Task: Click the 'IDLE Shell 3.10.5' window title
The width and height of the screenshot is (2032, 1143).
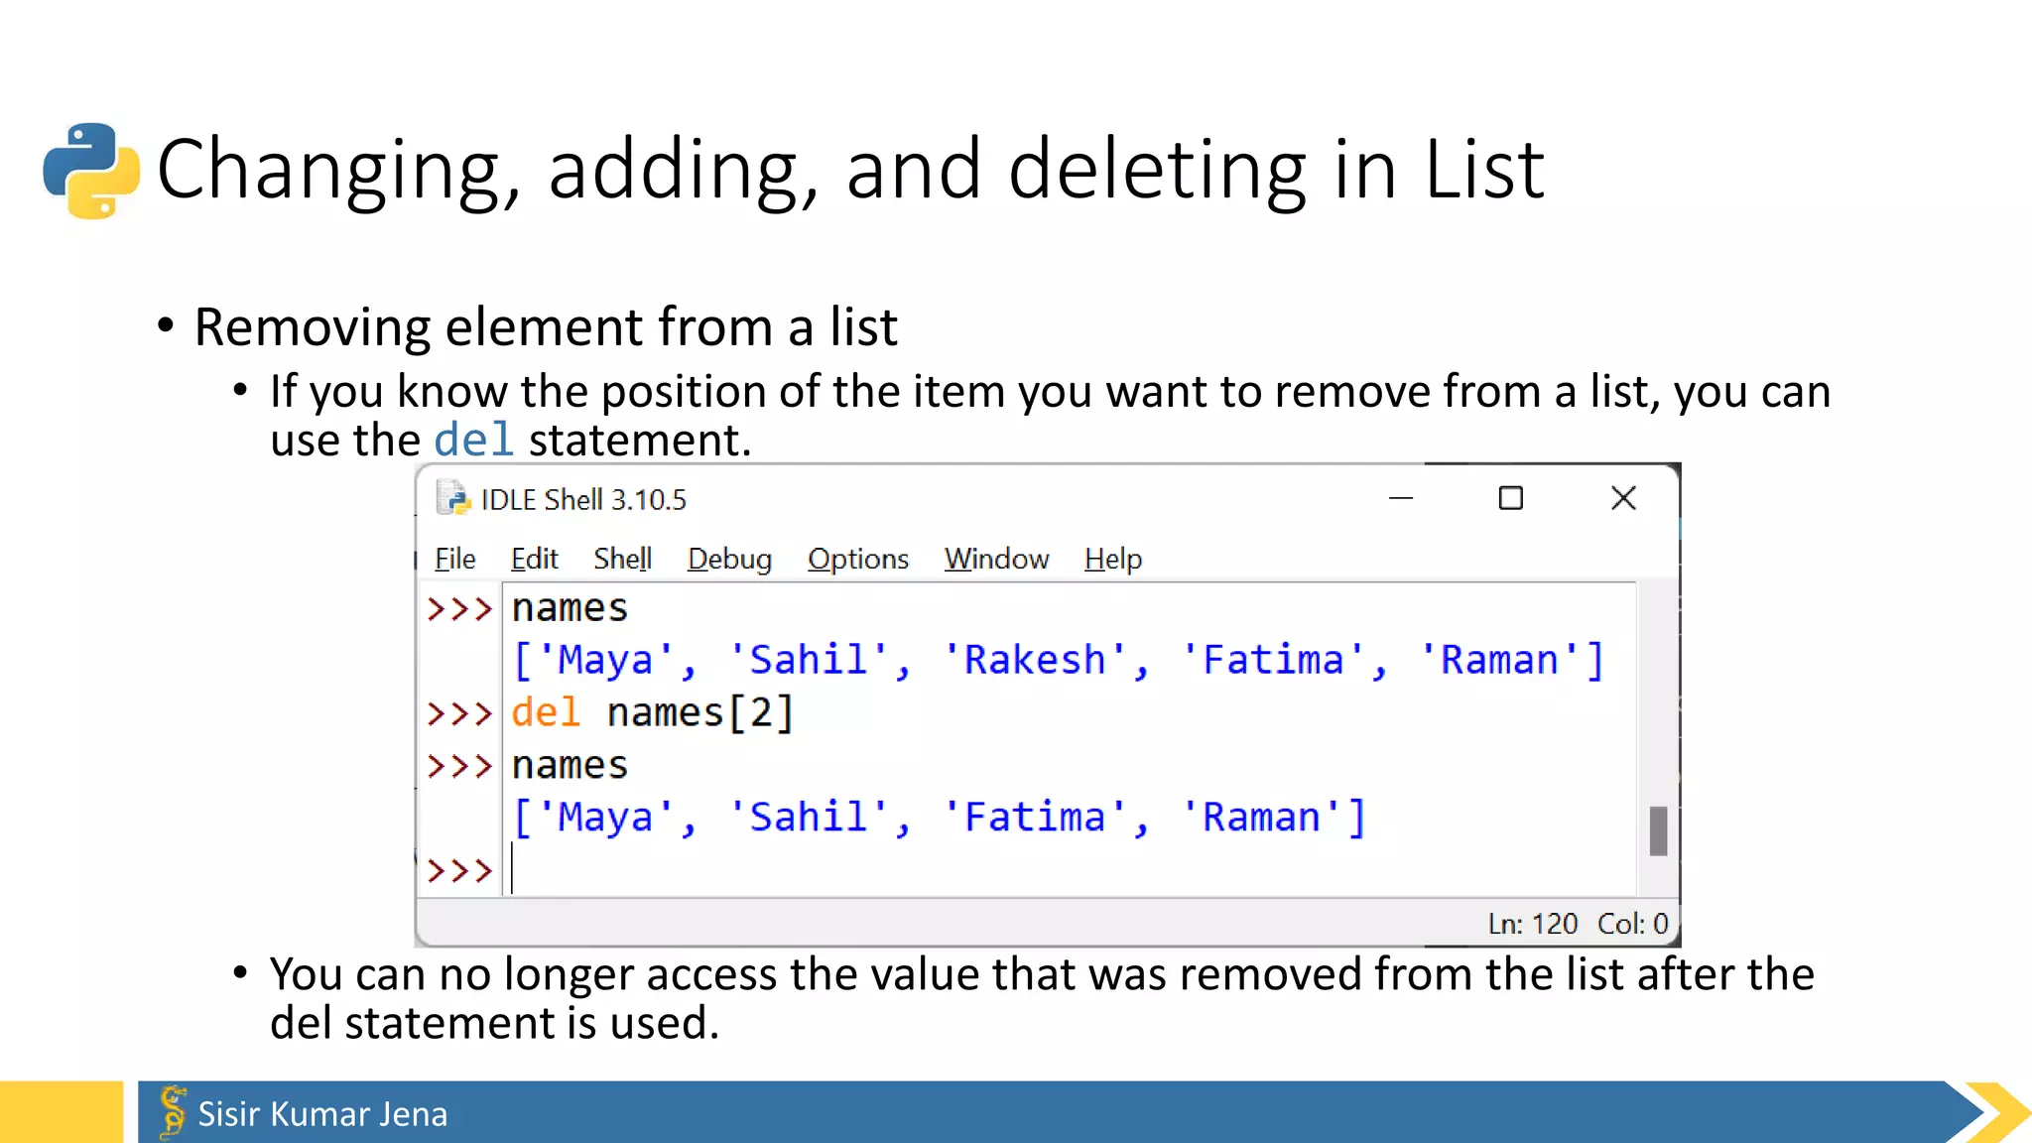Action: [583, 499]
